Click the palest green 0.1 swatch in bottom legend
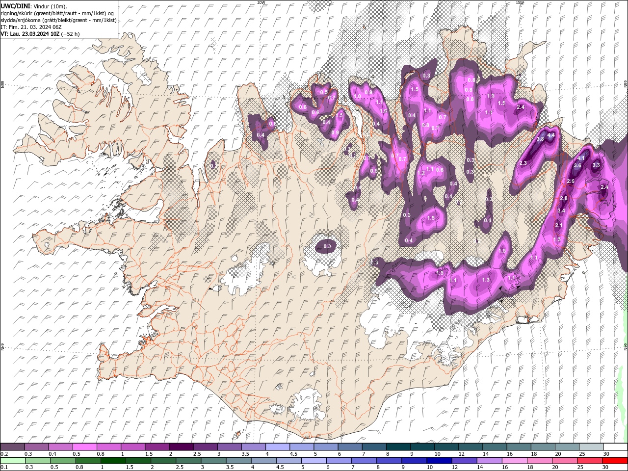The width and height of the screenshot is (628, 471). coord(13,461)
